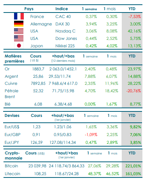
Task: Click the Cuivre price 7892,85
Action: (38, 83)
